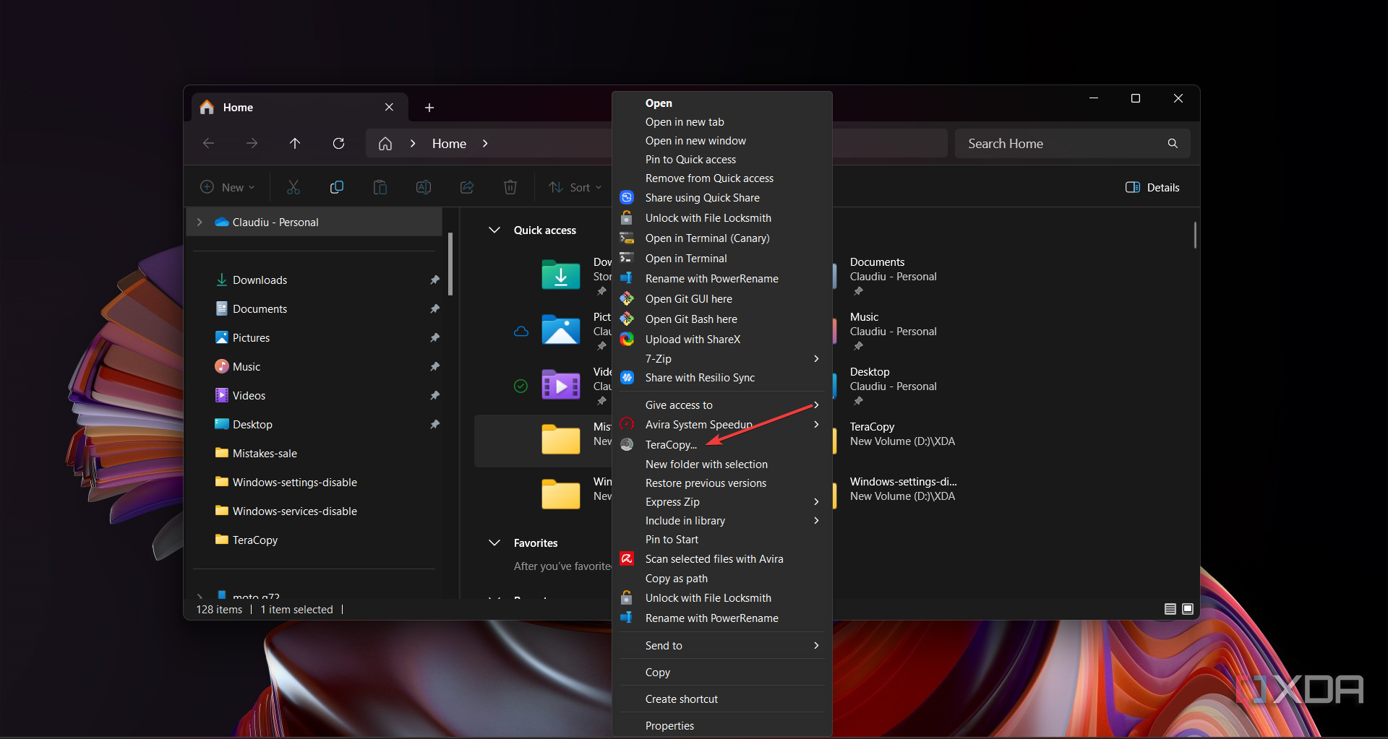The image size is (1388, 739).
Task: Click the Up arrow navigation icon
Action: coord(295,143)
